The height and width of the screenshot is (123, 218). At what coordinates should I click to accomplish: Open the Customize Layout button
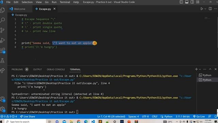tap(198, 2)
